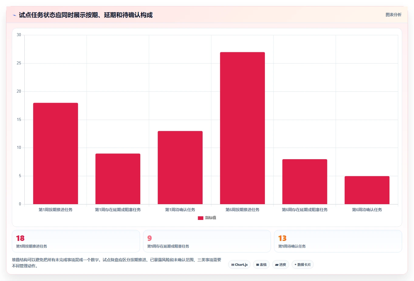
Task: Open the data card showing 18
Action: click(x=76, y=241)
